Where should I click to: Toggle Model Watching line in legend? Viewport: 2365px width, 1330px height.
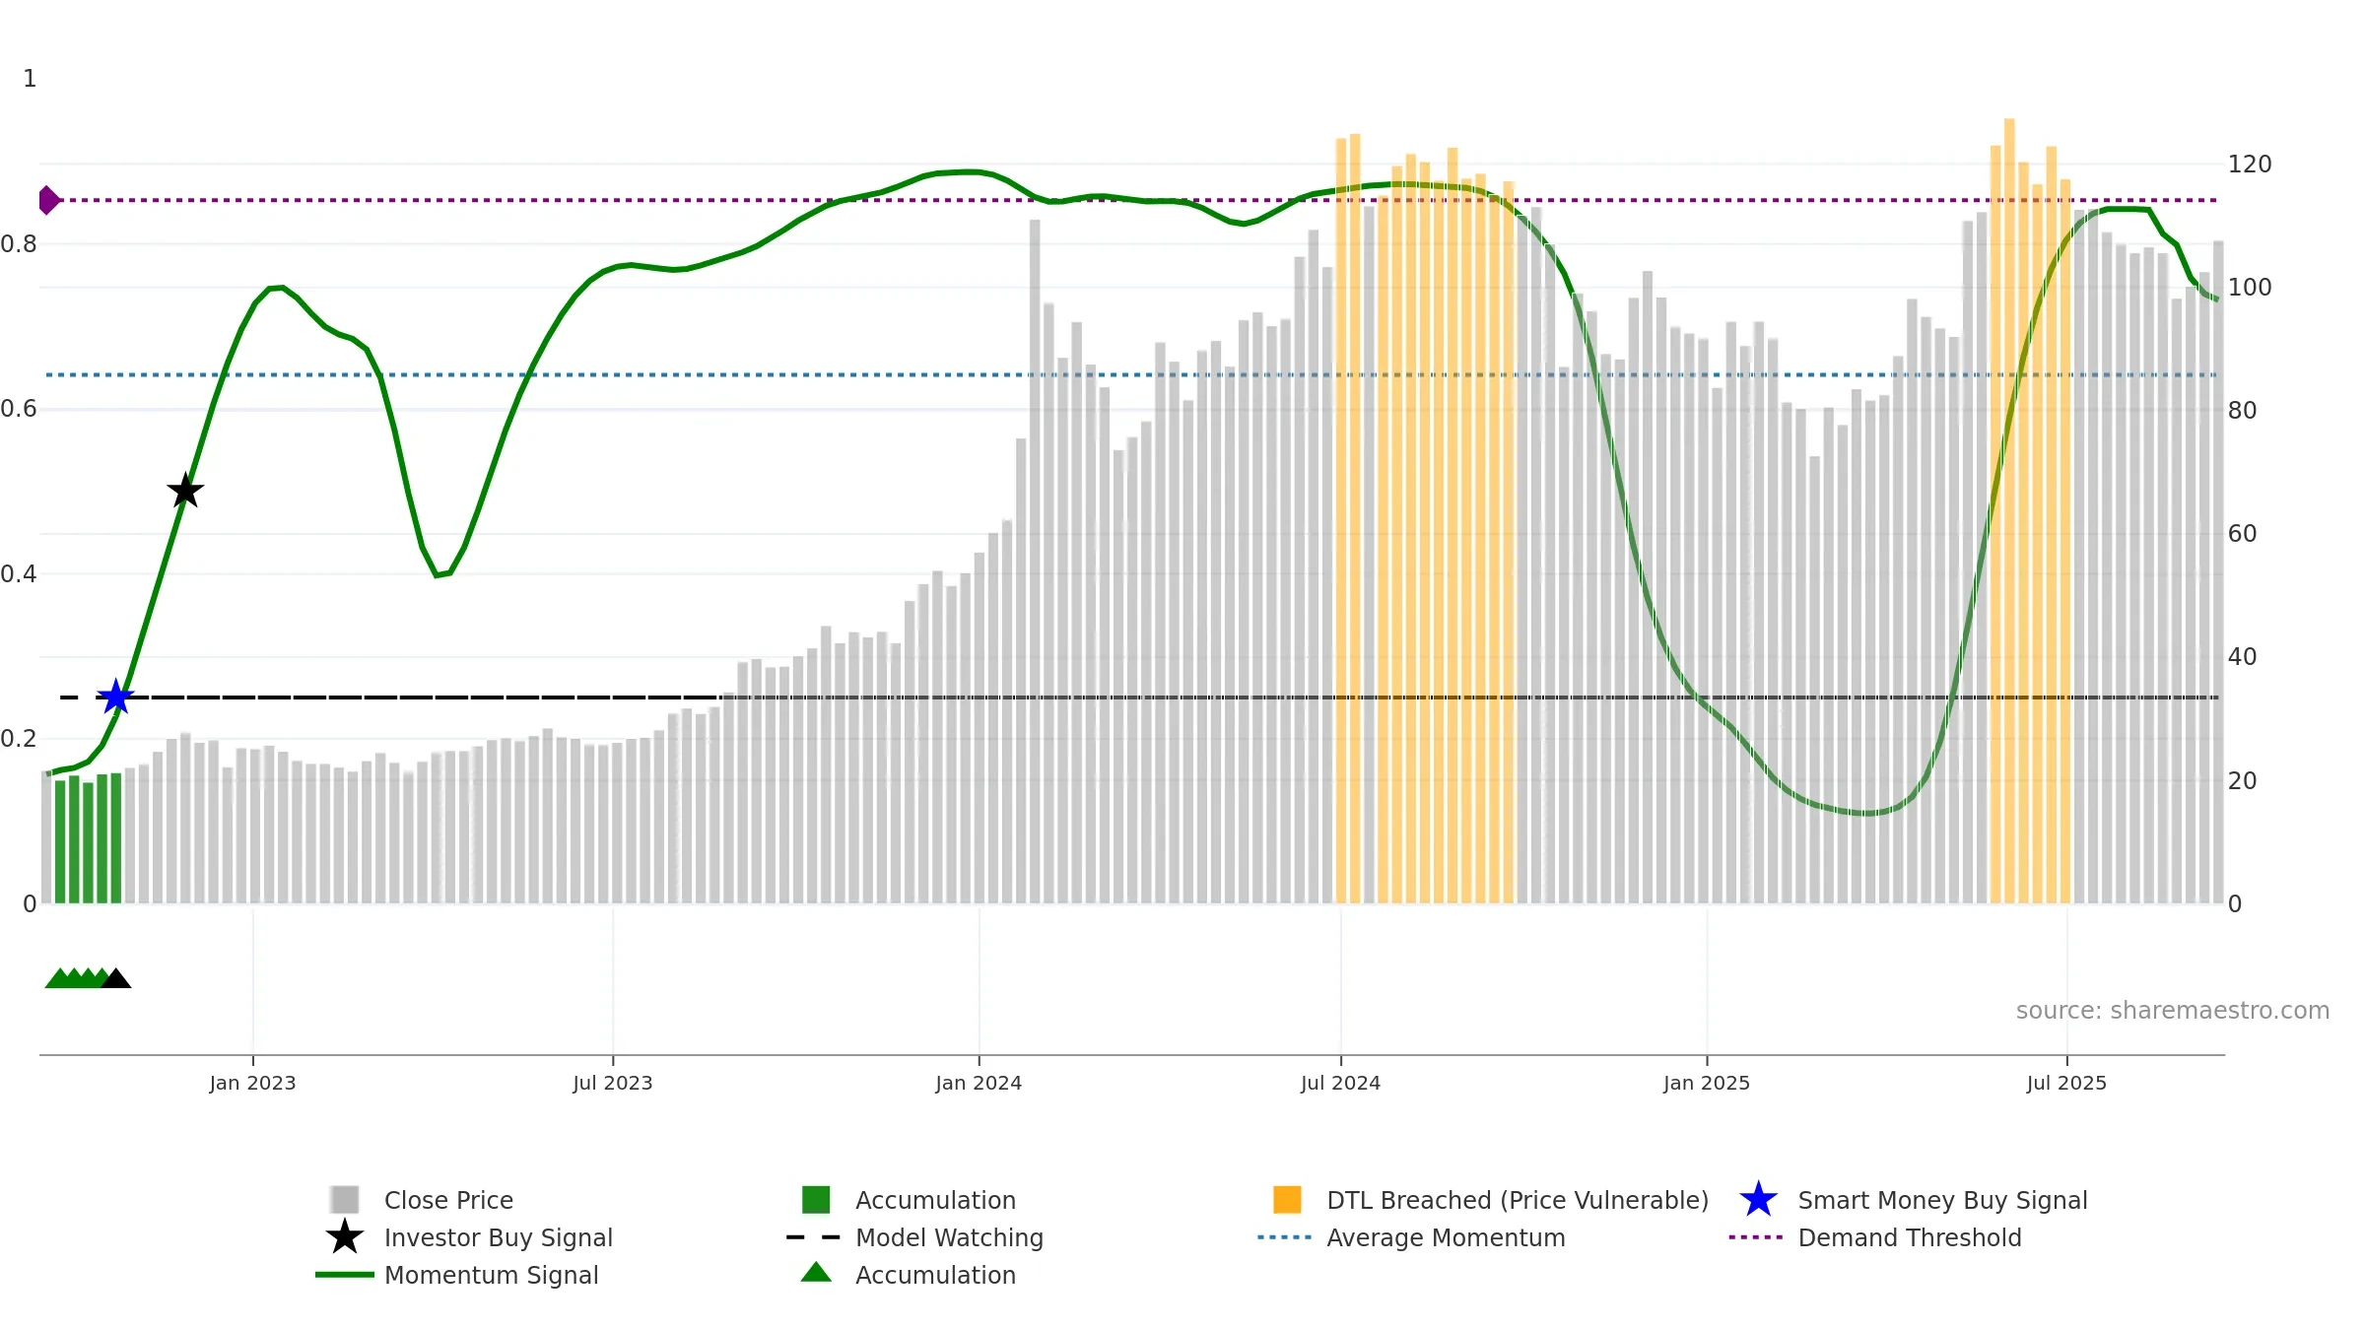click(948, 1237)
